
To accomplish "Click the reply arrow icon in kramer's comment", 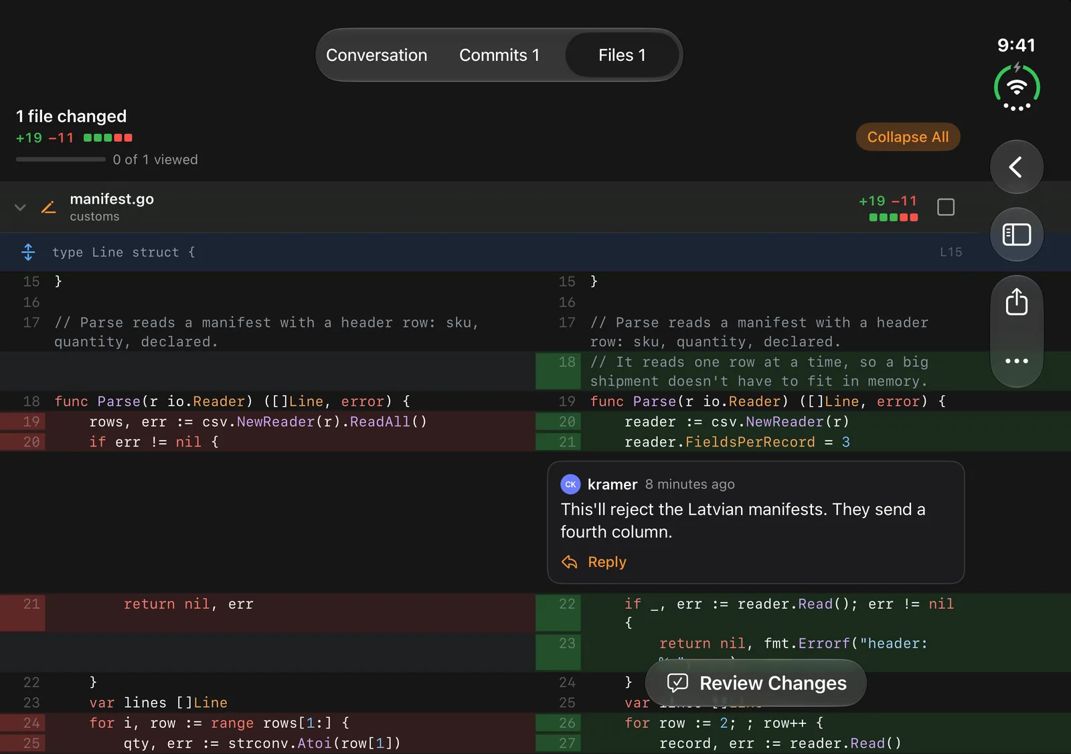I will point(570,562).
